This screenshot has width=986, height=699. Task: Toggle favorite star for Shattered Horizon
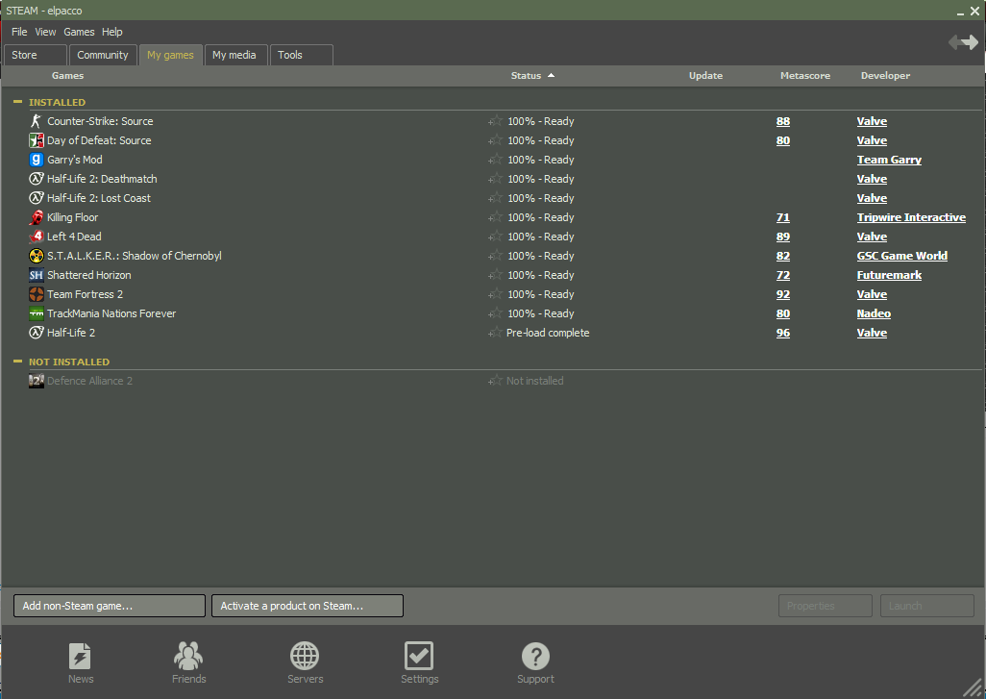pos(496,274)
